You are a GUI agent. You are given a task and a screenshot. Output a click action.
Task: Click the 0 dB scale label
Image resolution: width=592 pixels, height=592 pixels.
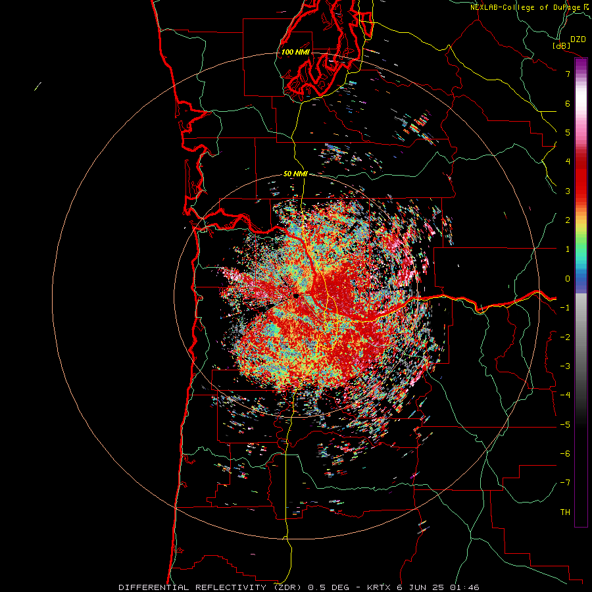[x=568, y=279]
